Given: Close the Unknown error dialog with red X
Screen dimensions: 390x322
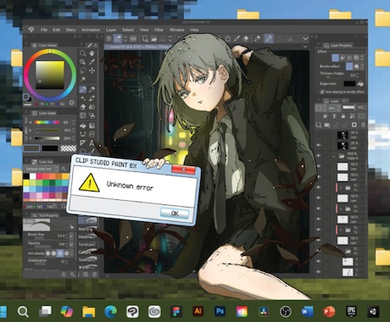Looking at the screenshot, I should [x=183, y=169].
